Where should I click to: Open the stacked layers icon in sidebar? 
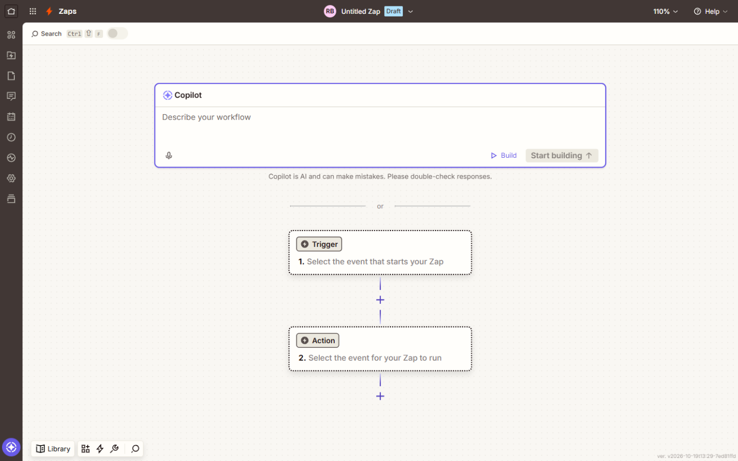11,199
